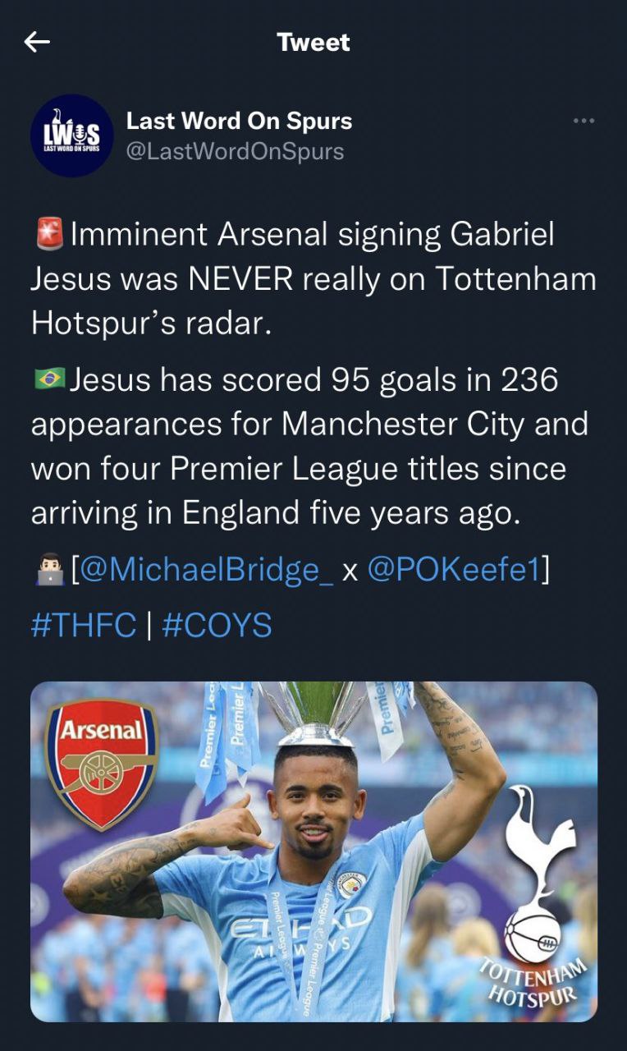Click the @LastWordOnSpurs handle
Screen dimensions: 627x1051
(x=235, y=151)
